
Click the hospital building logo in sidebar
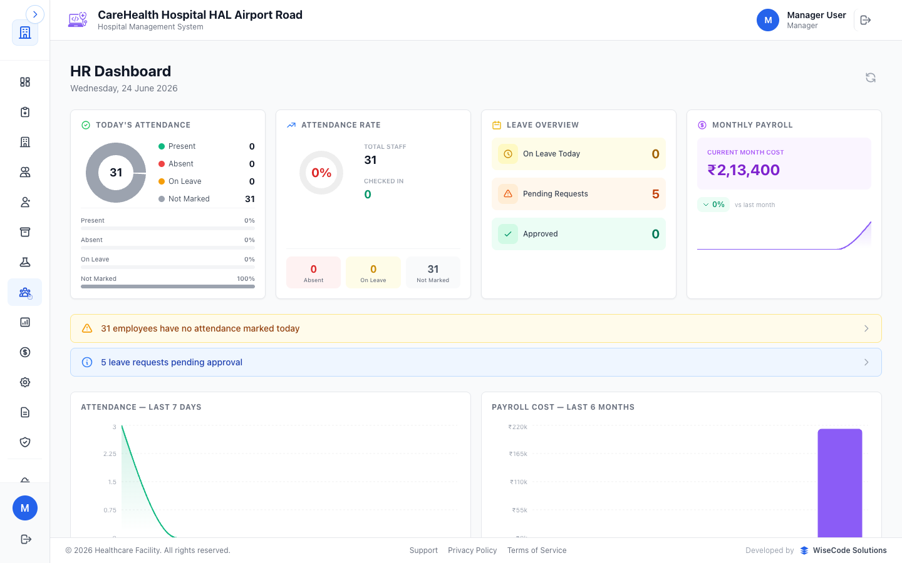[25, 33]
